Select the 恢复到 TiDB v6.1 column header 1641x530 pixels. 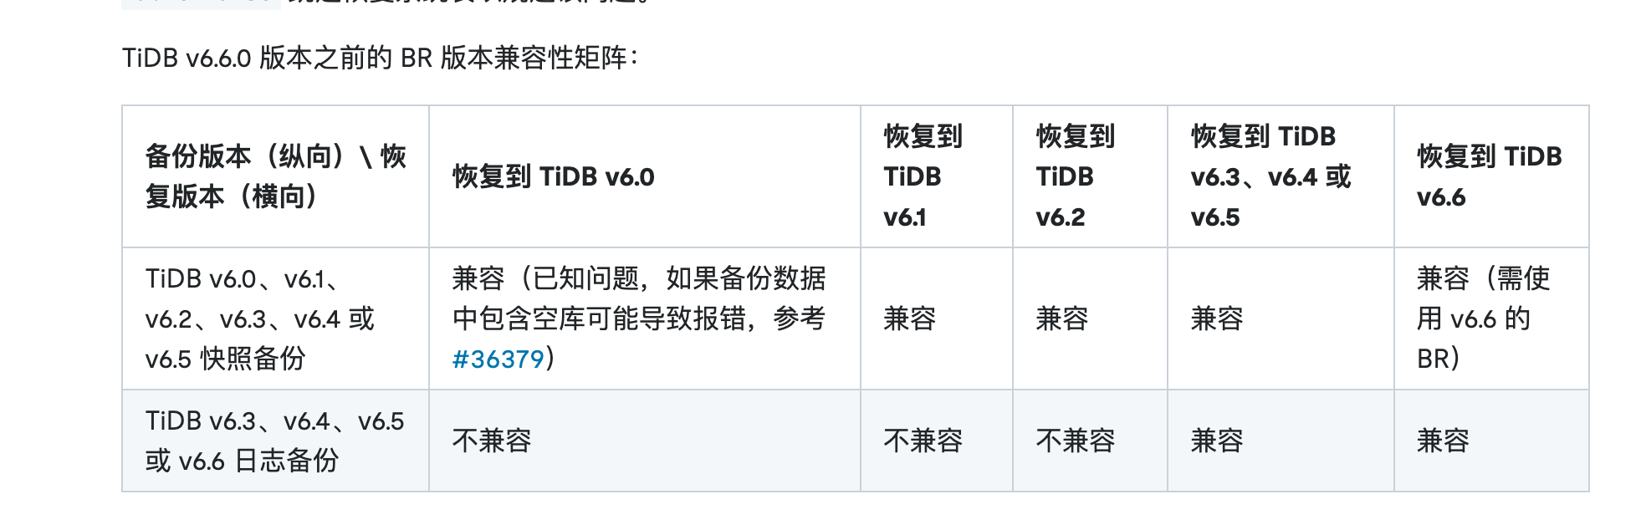[923, 176]
